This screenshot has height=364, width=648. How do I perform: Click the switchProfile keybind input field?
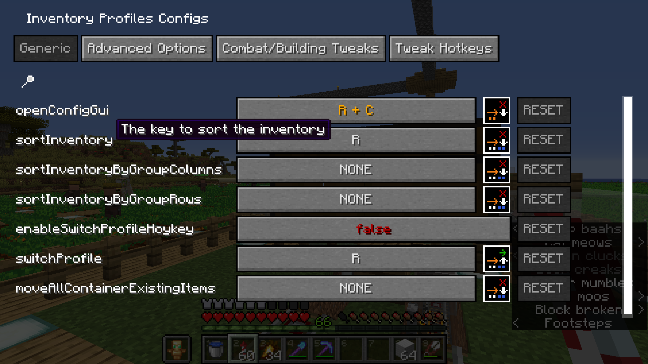click(x=356, y=258)
